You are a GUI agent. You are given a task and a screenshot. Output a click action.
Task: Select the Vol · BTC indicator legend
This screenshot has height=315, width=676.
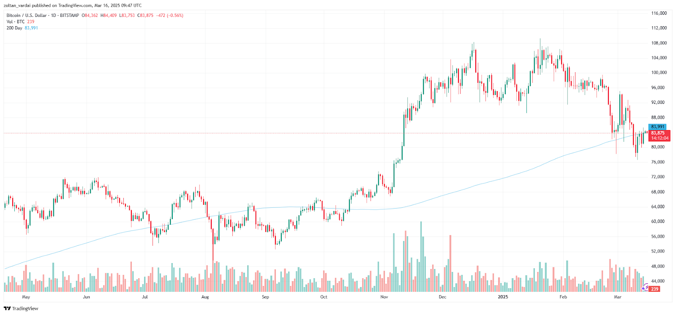tap(16, 22)
